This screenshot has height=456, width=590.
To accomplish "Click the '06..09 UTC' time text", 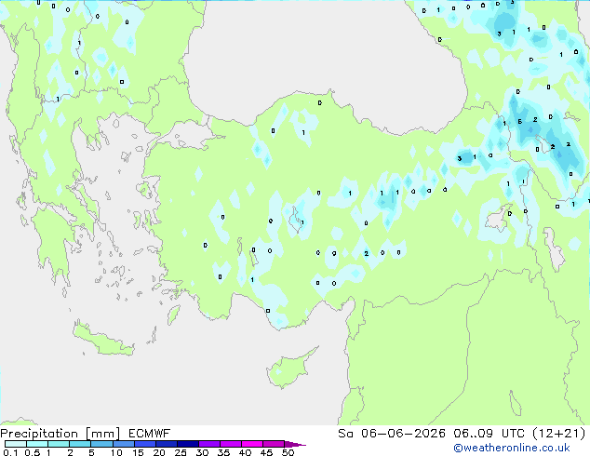I will coord(489,434).
